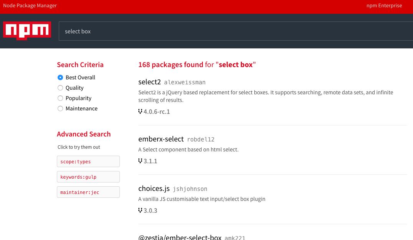View publisher robdel12

pos(201,139)
